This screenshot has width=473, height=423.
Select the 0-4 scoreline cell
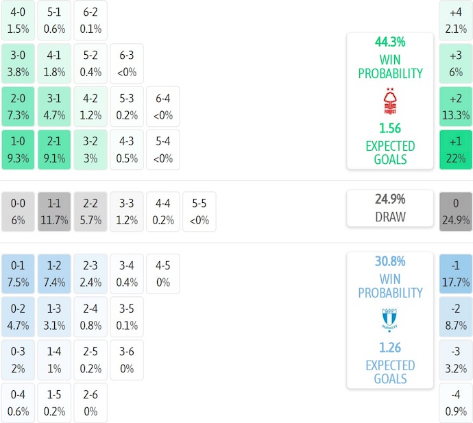(x=18, y=404)
